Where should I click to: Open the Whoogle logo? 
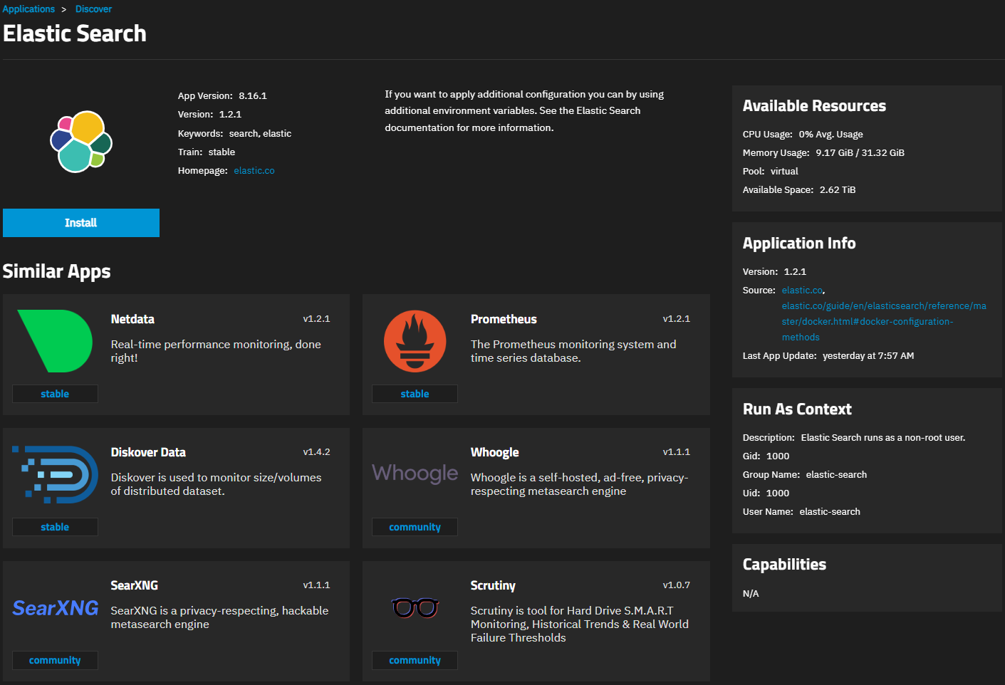click(x=415, y=474)
